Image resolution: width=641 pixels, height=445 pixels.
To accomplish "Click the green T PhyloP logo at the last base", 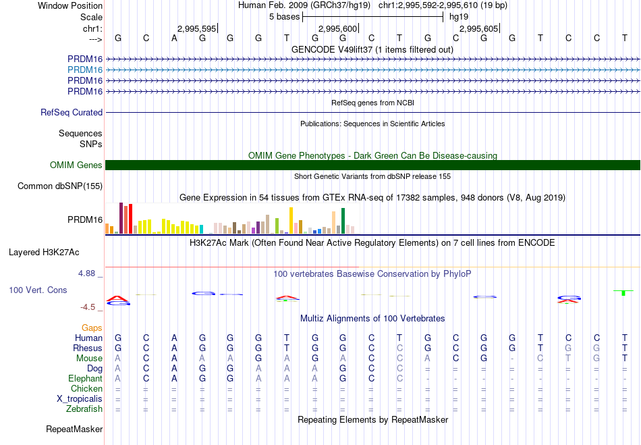I will 623,293.
